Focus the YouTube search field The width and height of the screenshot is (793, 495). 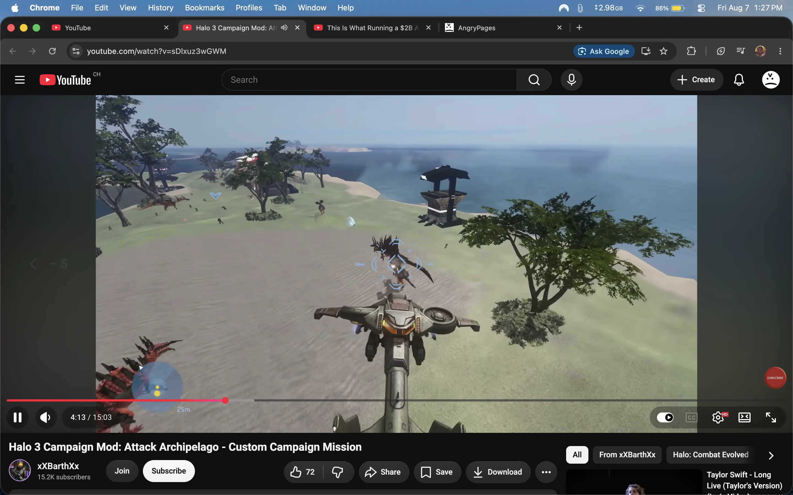[x=369, y=79]
